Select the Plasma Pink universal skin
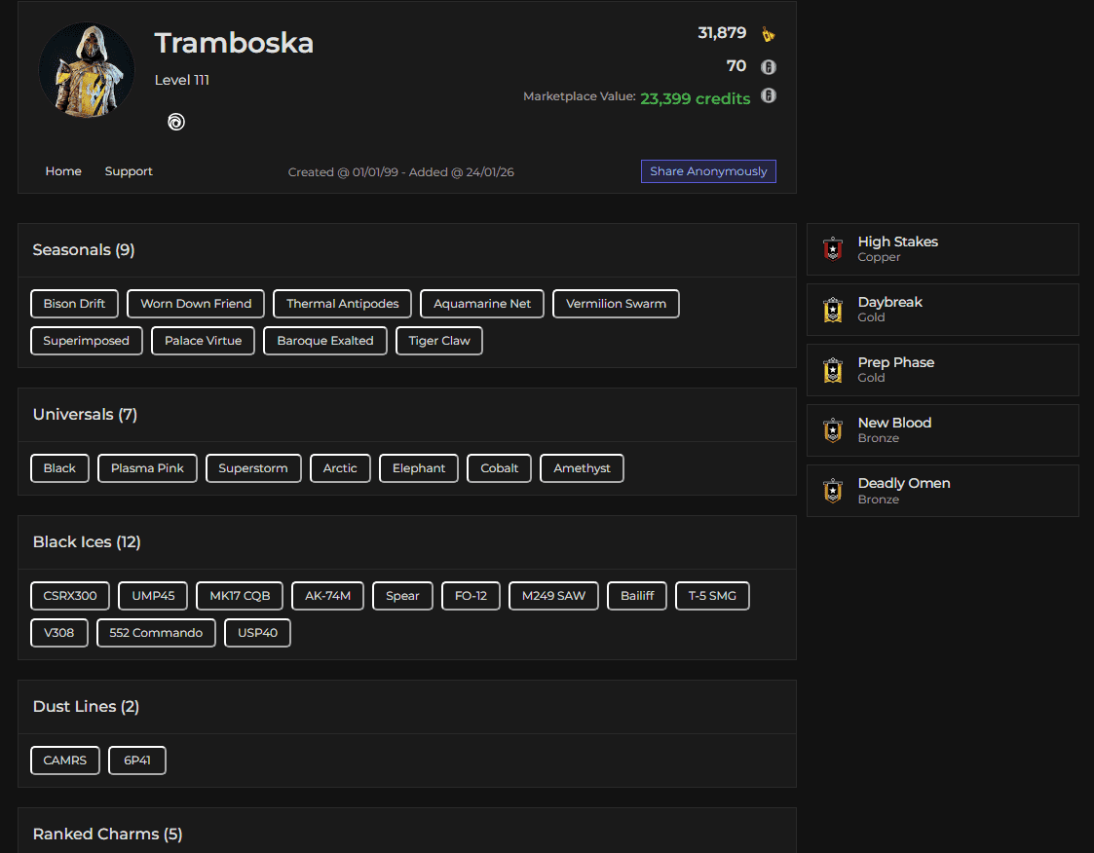This screenshot has height=853, width=1094. tap(147, 468)
